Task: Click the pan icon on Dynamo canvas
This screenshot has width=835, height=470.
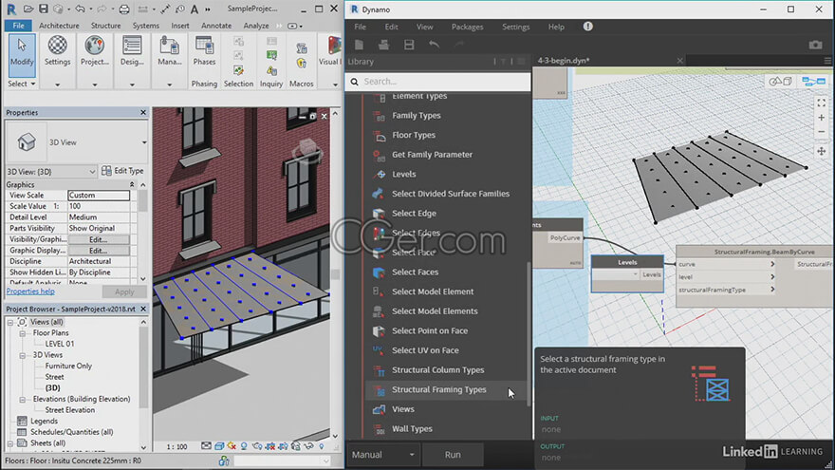Action: click(821, 151)
